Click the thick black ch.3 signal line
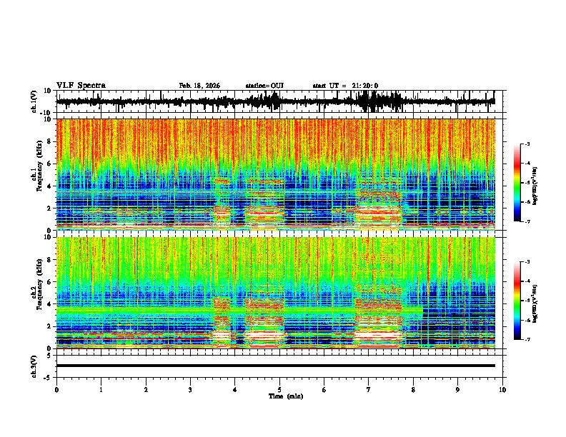 276,366
